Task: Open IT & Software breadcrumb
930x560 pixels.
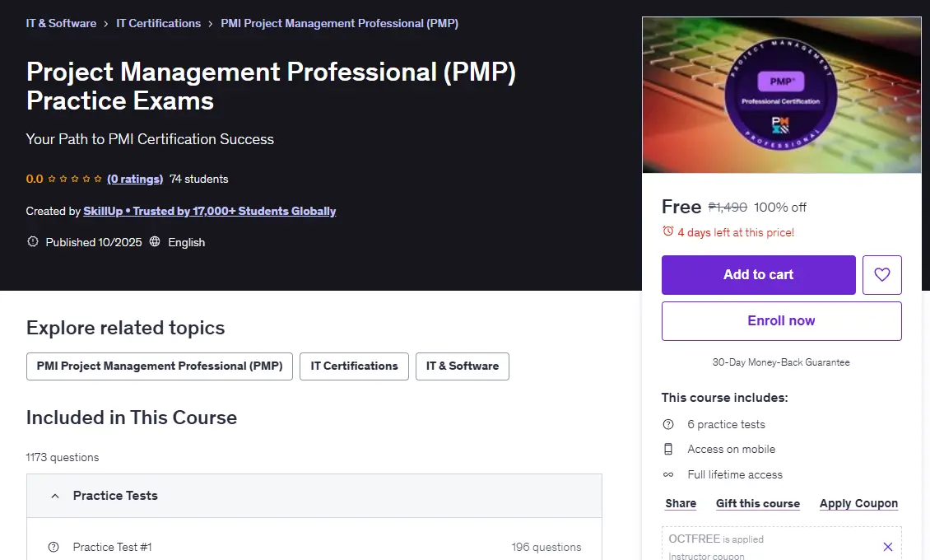Action: (x=61, y=23)
